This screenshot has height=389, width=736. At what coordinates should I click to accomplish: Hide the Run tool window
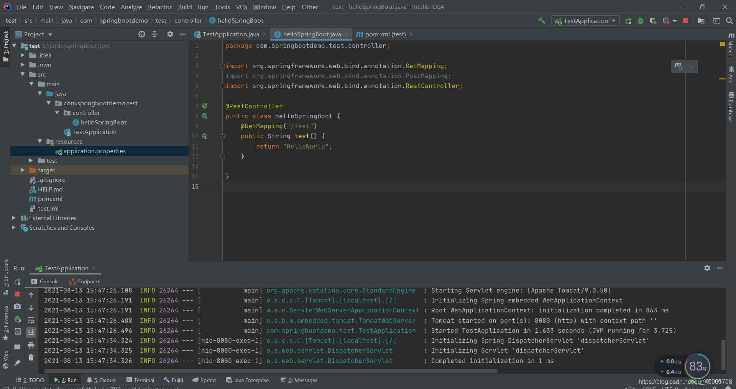coord(720,268)
